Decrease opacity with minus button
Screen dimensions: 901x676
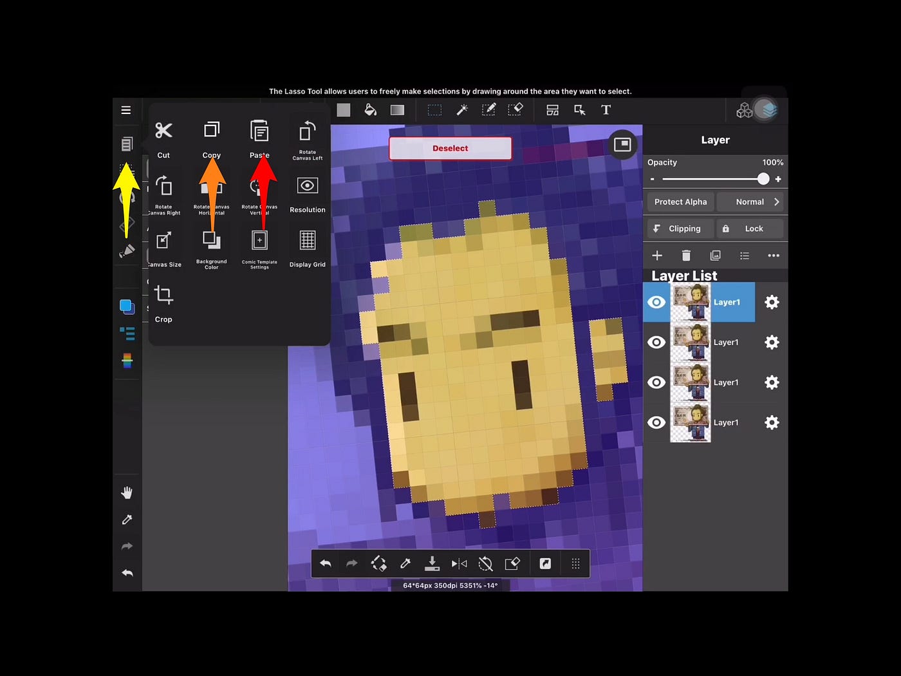(x=653, y=180)
